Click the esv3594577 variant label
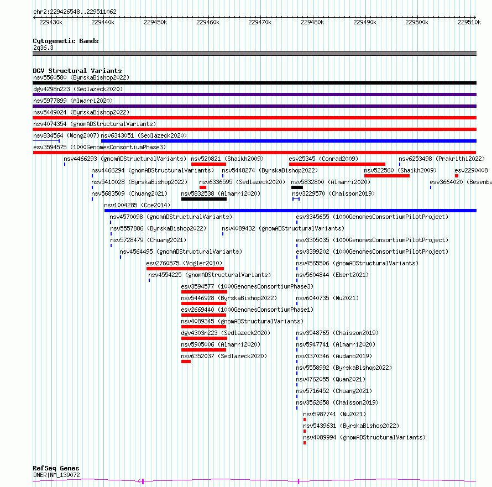 247,286
